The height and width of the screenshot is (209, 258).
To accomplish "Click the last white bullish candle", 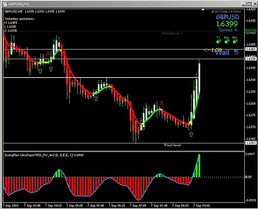I will (x=199, y=77).
